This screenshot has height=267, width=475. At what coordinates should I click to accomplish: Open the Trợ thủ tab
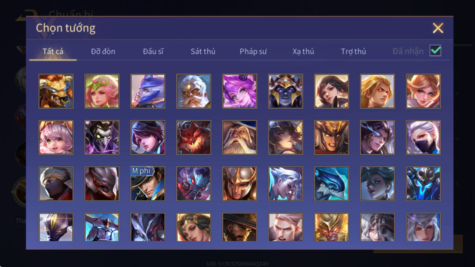click(x=353, y=51)
